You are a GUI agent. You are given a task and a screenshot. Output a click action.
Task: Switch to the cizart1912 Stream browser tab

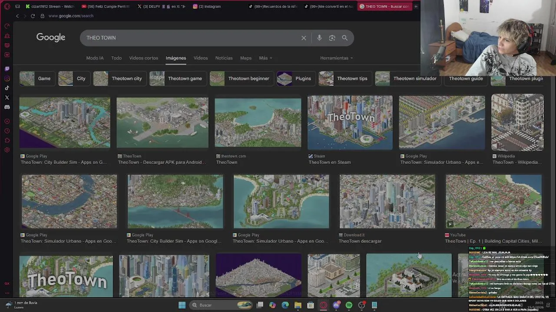[50, 6]
